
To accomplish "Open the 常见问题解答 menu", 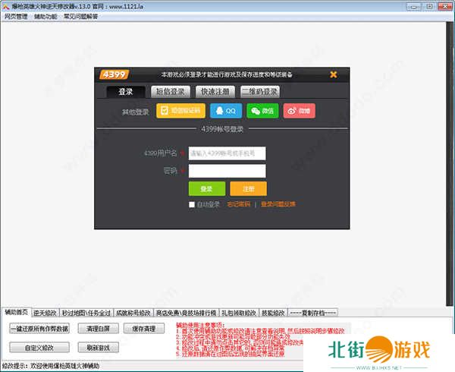I will pyautogui.click(x=80, y=16).
